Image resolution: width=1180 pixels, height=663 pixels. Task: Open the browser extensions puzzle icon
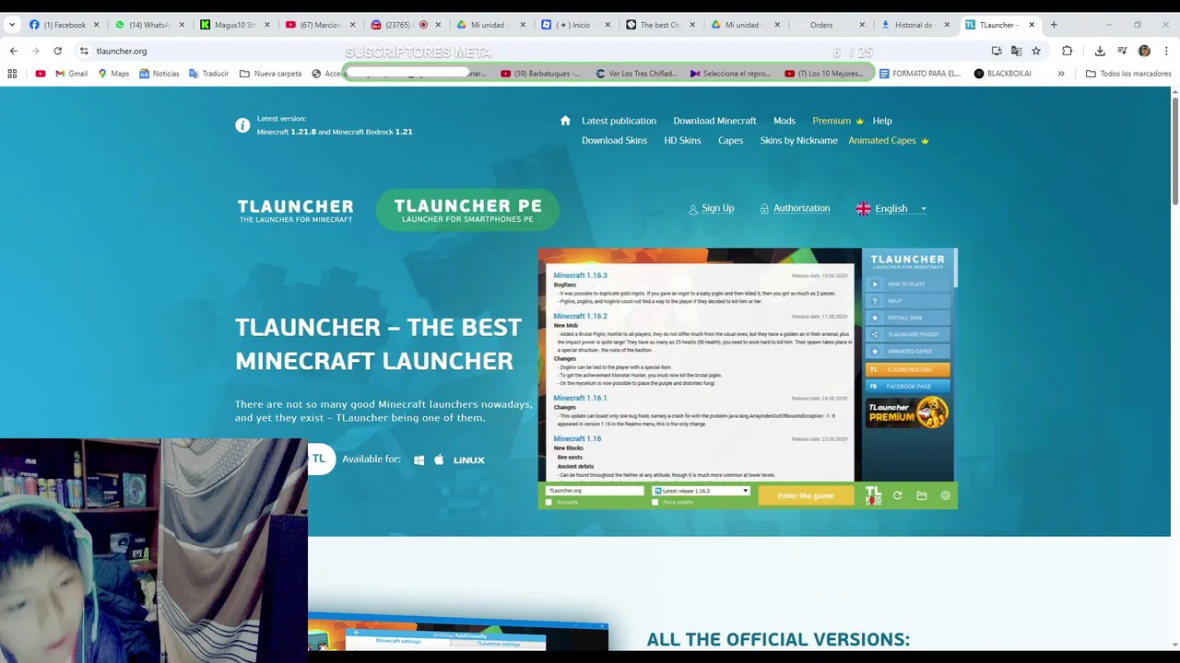[1067, 51]
